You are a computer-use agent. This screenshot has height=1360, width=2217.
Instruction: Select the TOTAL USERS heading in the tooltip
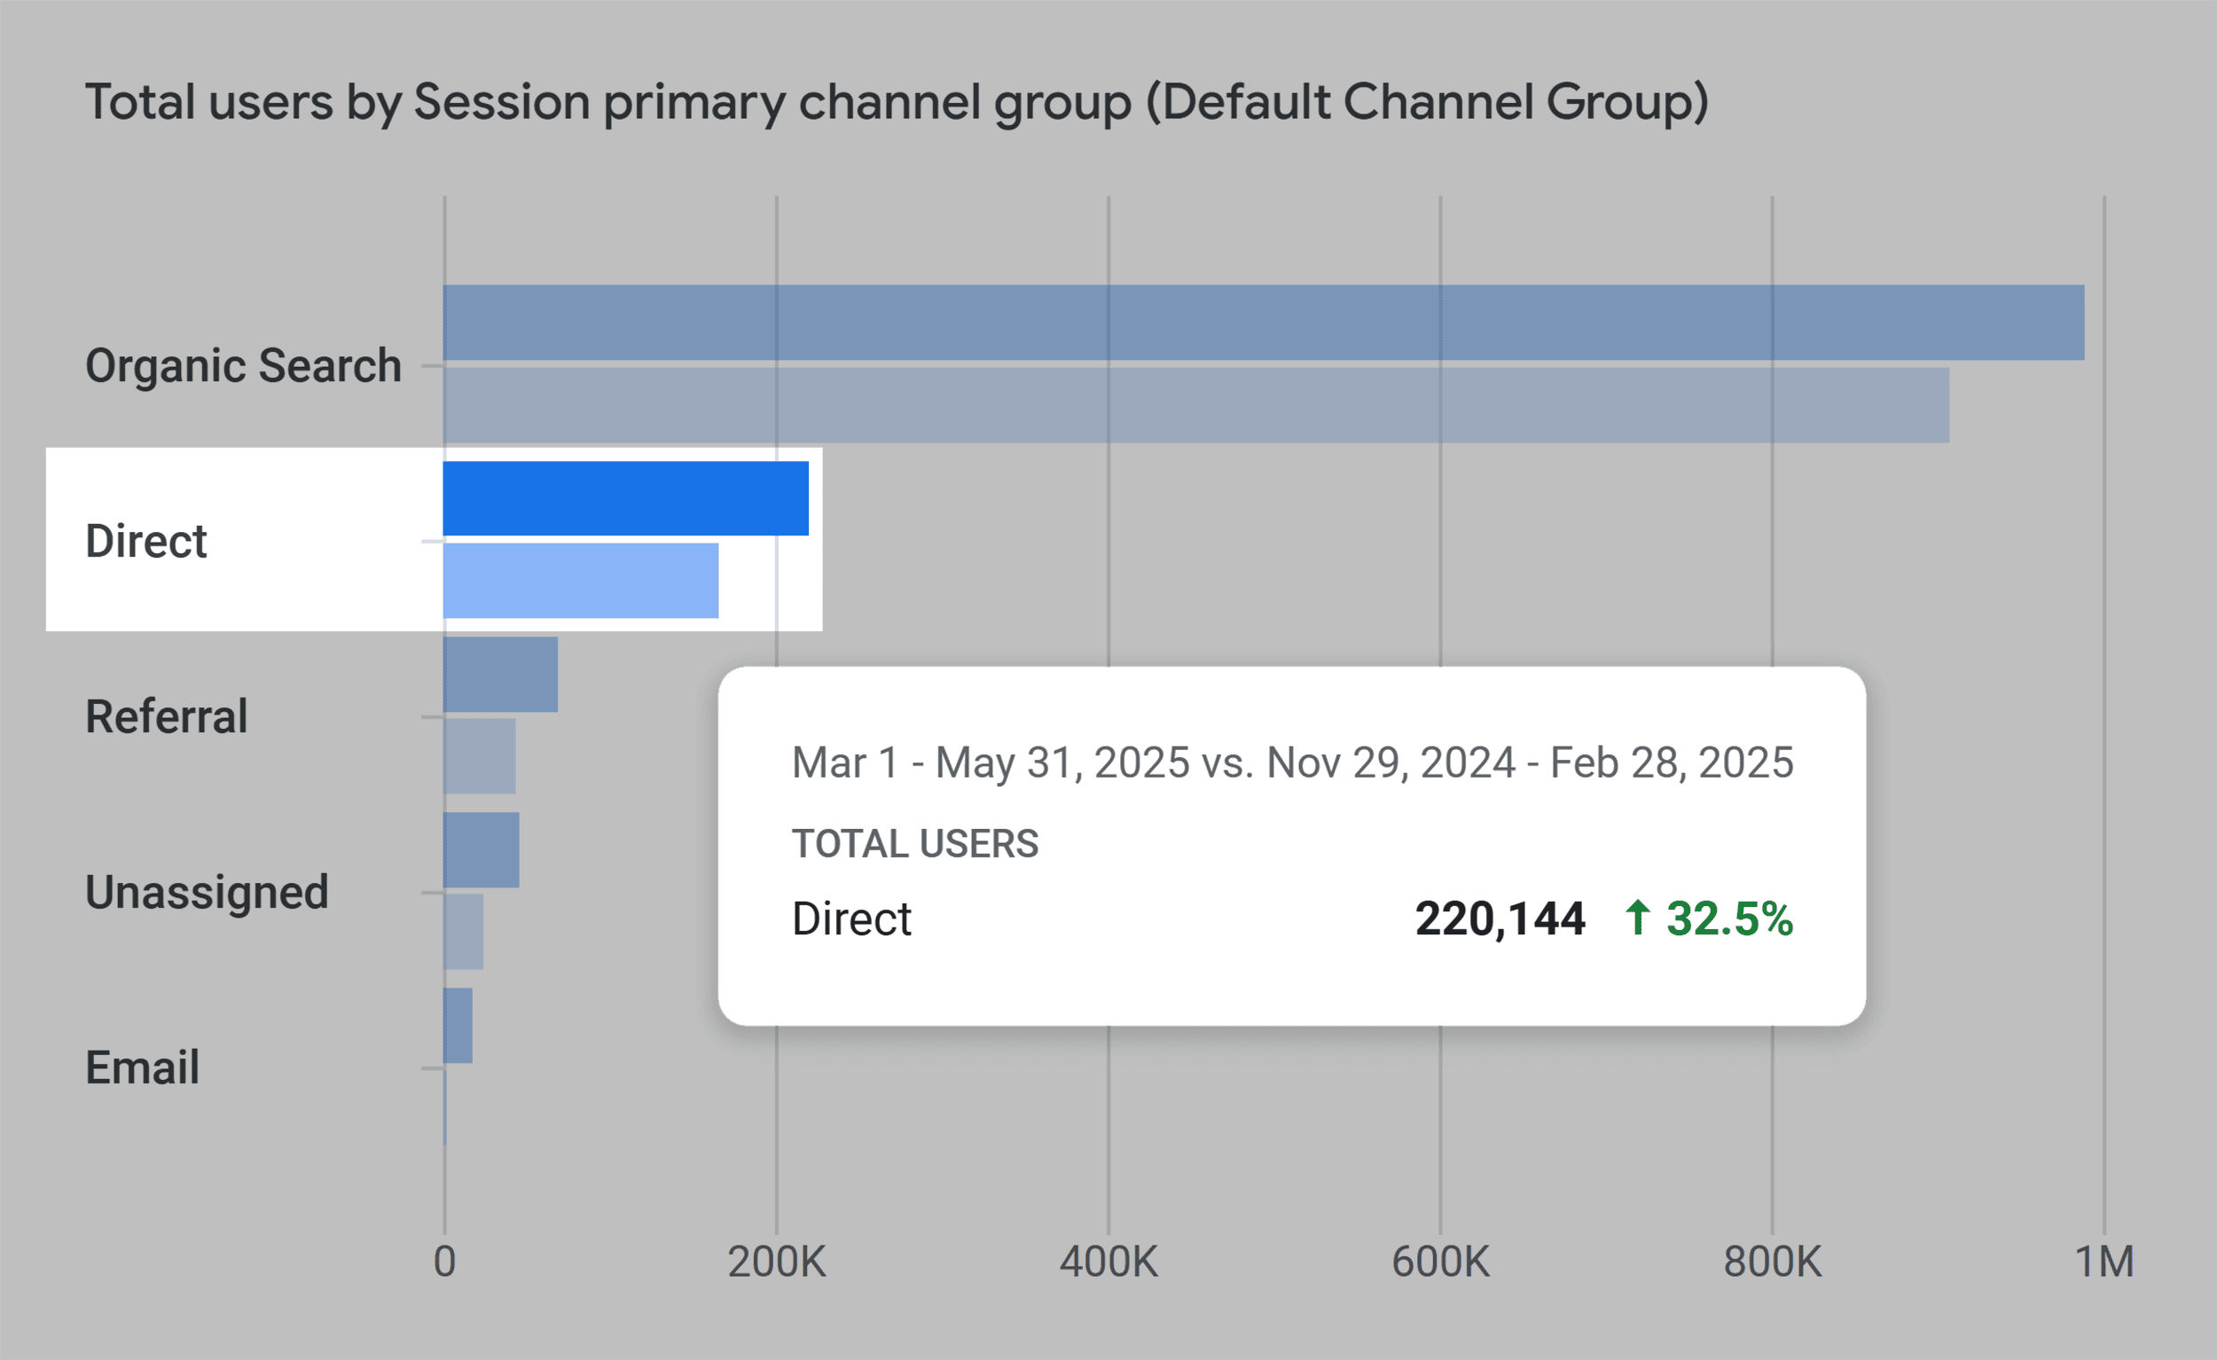coord(914,843)
